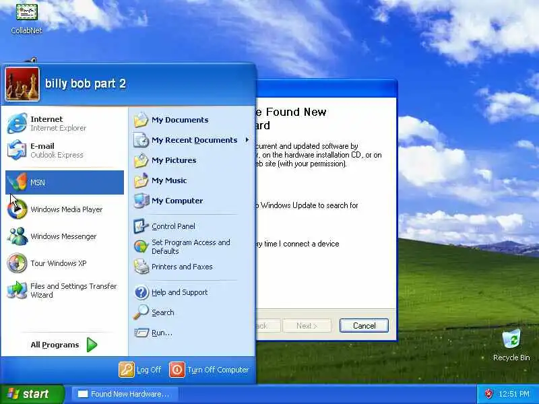This screenshot has width=539, height=404.
Task: Click the Found New Hardware wizard title bar
Action: tap(327, 89)
